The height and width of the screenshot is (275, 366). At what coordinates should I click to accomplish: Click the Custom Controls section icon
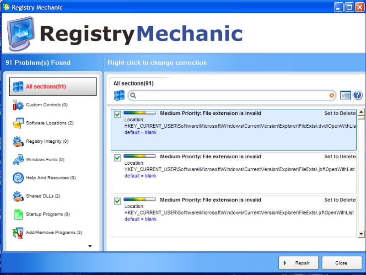(18, 105)
